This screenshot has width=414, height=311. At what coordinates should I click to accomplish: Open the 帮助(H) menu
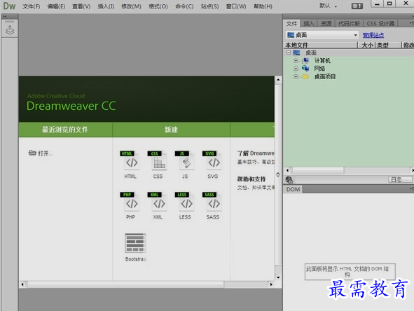[x=263, y=6]
